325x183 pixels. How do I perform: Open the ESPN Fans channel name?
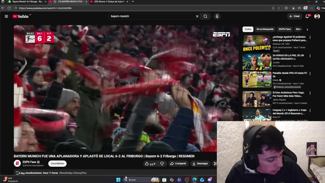tap(29, 162)
